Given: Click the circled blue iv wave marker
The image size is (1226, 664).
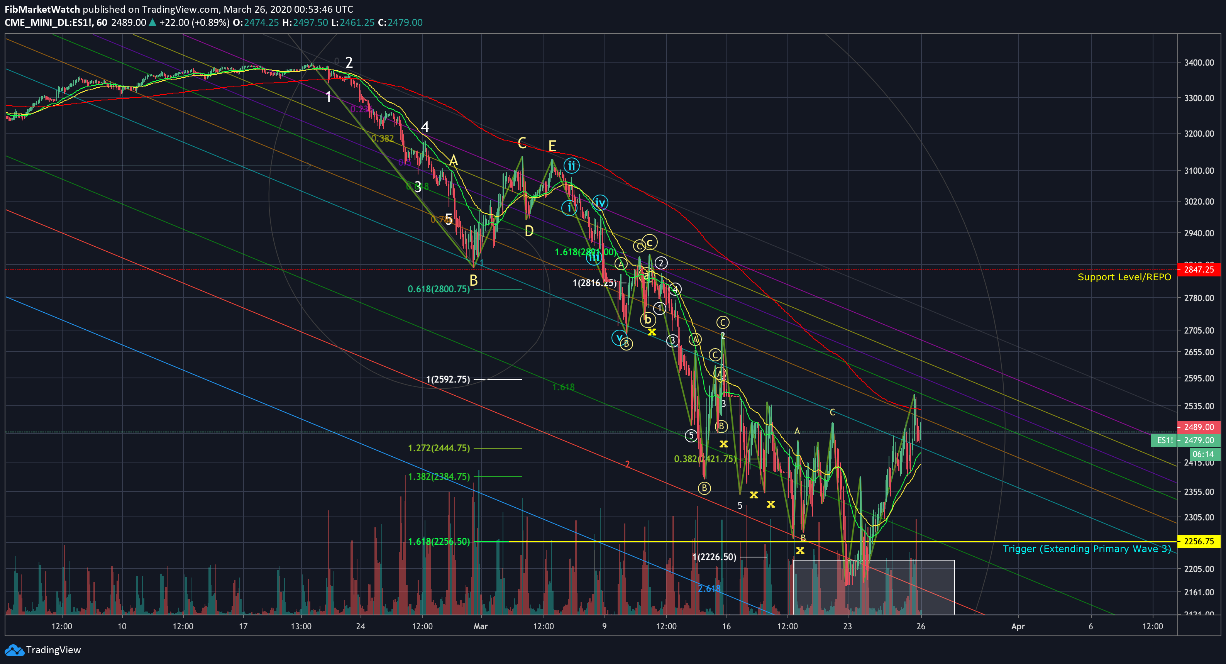Looking at the screenshot, I should [x=600, y=203].
